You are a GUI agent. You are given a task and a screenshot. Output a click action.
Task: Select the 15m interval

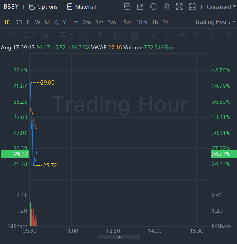pyautogui.click(x=126, y=22)
